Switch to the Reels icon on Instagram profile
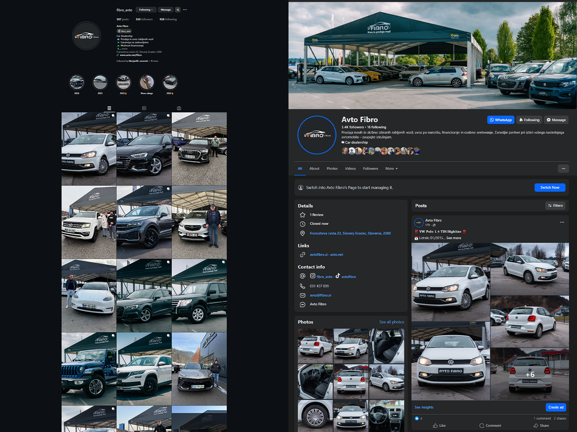Viewport: 577px width, 432px height. click(x=144, y=108)
